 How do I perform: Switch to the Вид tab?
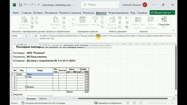point(133,13)
